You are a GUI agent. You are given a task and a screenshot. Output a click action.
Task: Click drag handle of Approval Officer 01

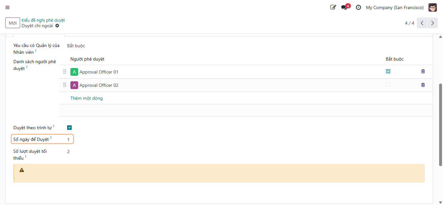(x=65, y=72)
